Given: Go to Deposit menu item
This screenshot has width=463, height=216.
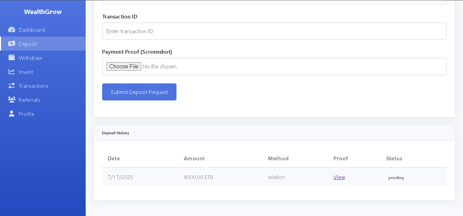Looking at the screenshot, I should coord(43,44).
